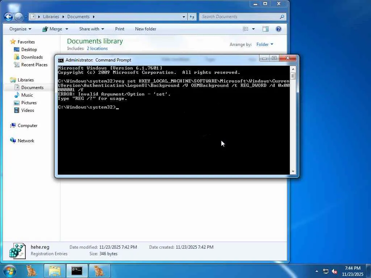Image resolution: width=371 pixels, height=278 pixels.
Task: Click the Libraries icon in navigation pane
Action: tap(13, 80)
